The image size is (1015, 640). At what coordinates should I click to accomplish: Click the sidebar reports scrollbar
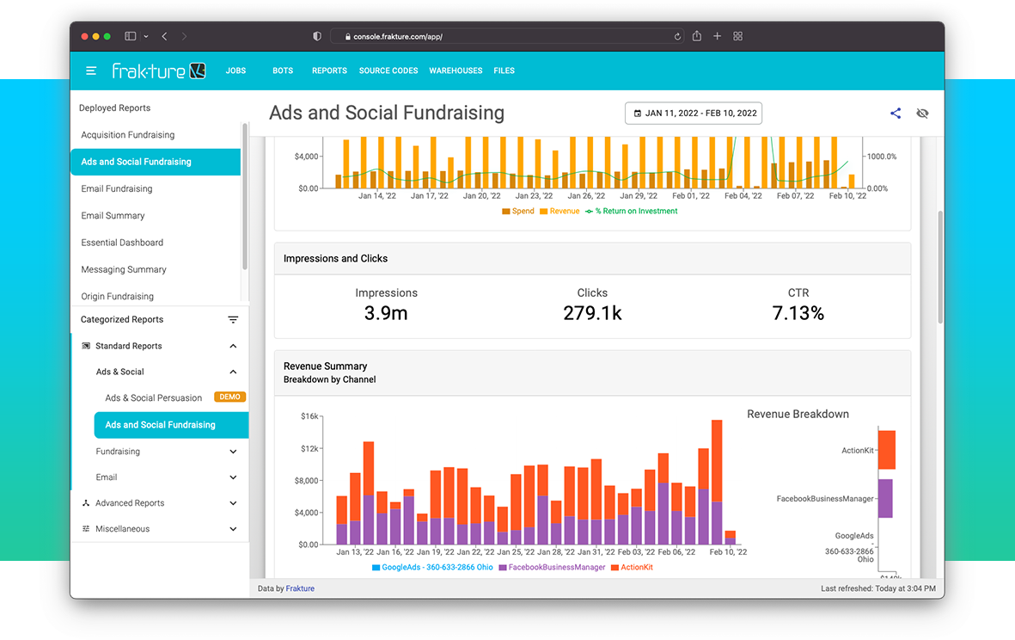coord(245,197)
